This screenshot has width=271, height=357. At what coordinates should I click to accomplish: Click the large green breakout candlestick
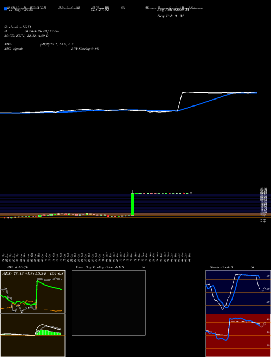coord(133,204)
